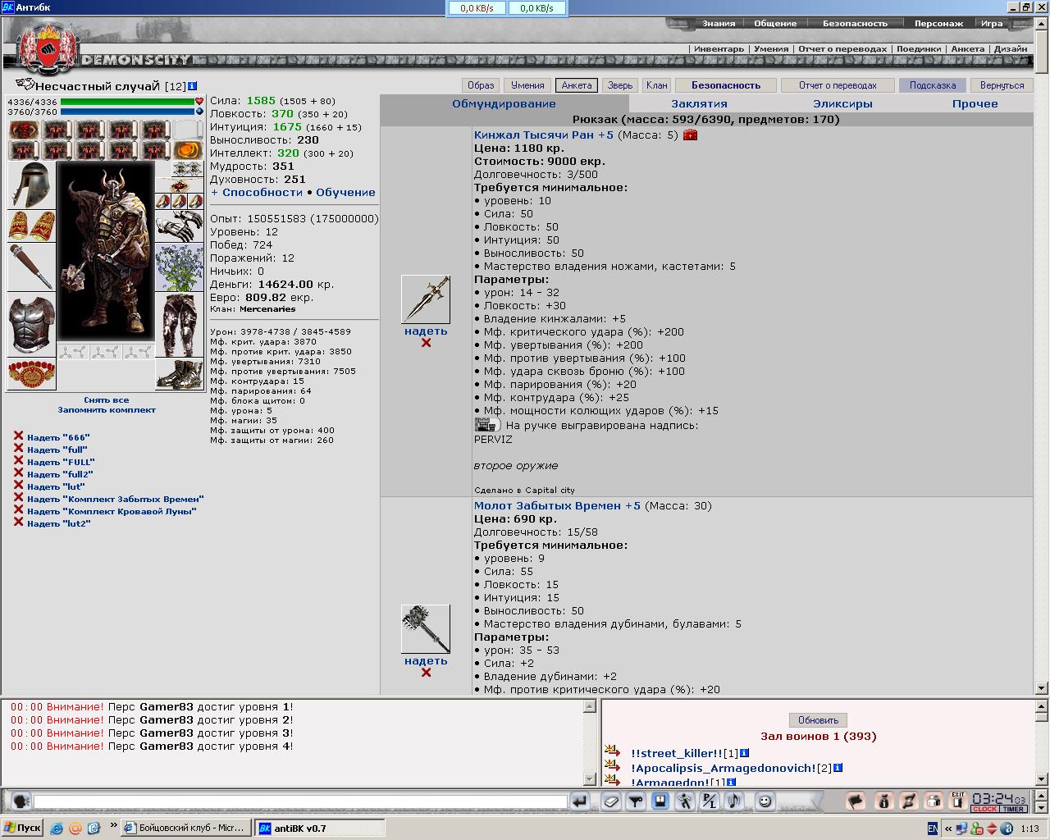Click Надеть "Комплект Кровавой Луны" link
1050x840 pixels.
click(112, 511)
